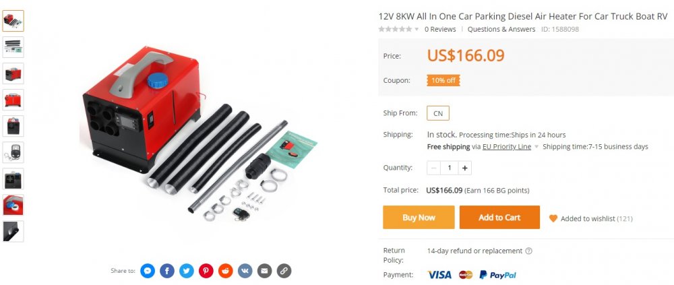Viewport: 674px width, 285px height.
Task: Share product on Reddit
Action: (226, 271)
